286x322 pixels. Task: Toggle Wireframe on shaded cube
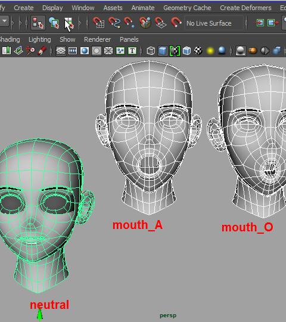tap(186, 51)
